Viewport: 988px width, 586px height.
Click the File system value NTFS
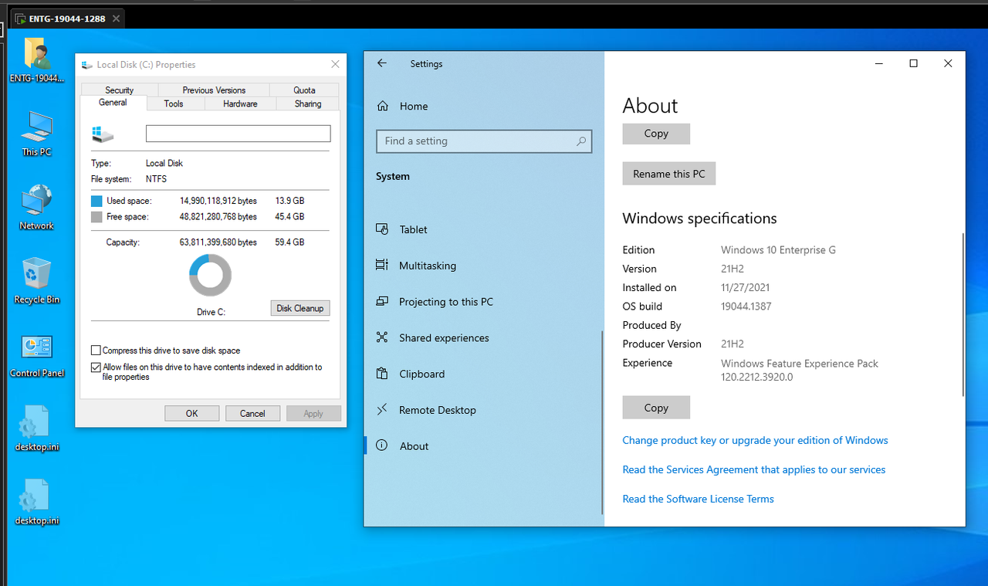156,179
